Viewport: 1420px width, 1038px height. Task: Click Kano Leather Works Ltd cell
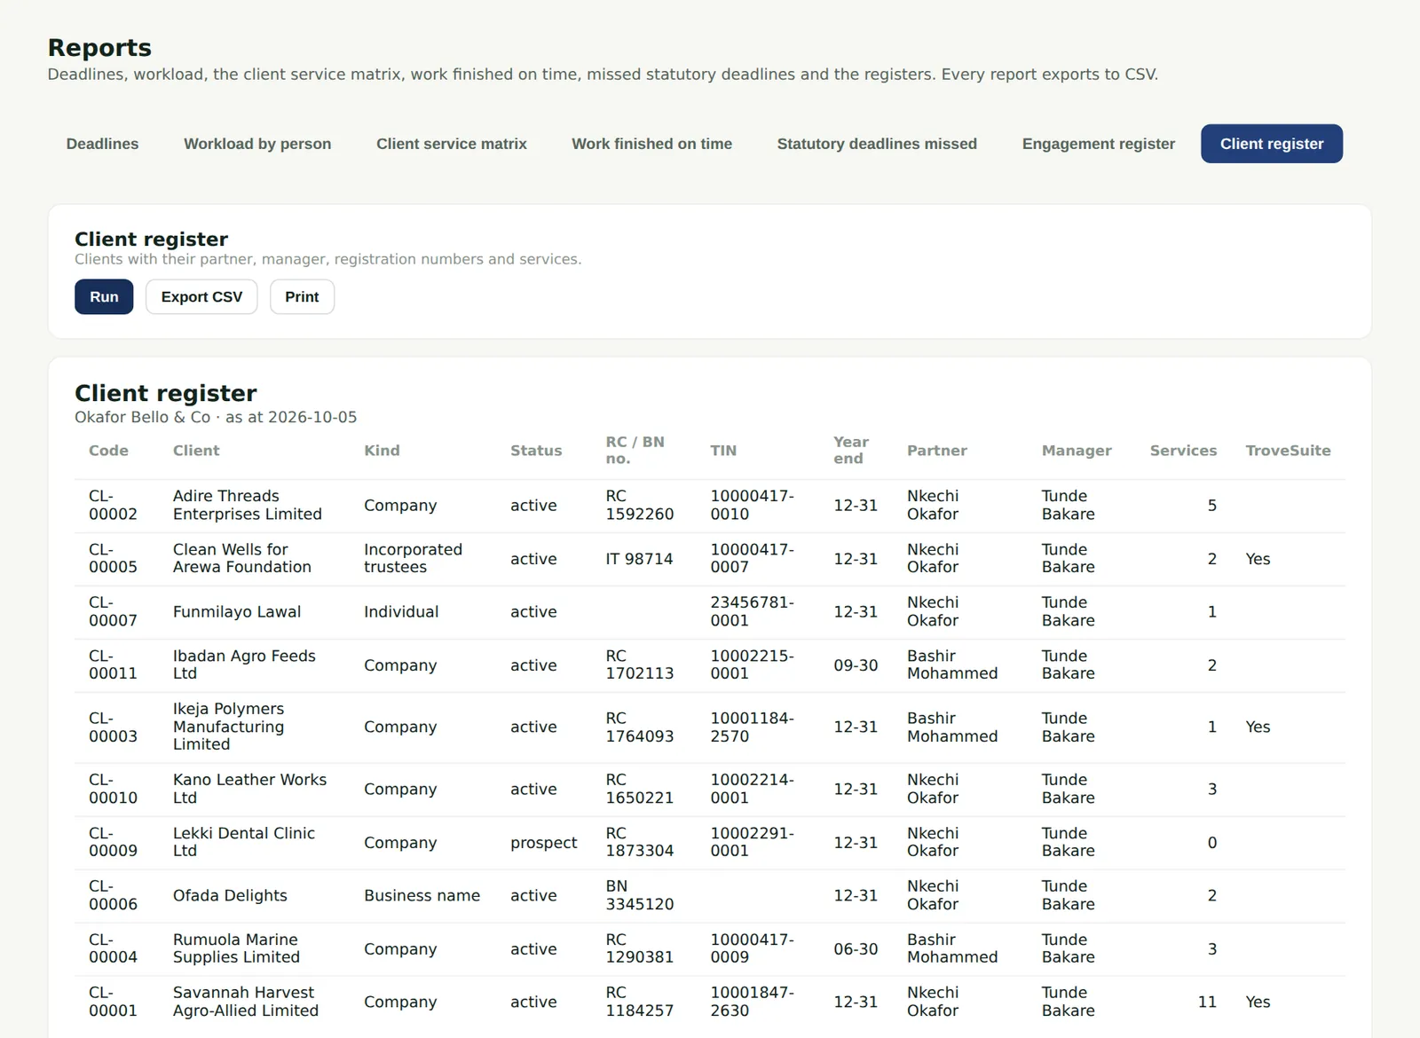coord(249,789)
